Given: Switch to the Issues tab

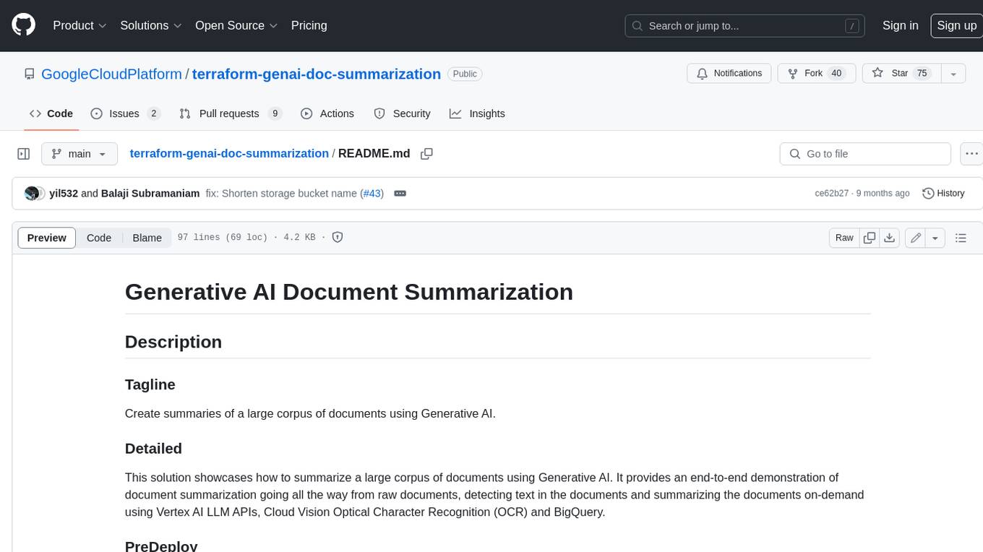Looking at the screenshot, I should pyautogui.click(x=125, y=113).
